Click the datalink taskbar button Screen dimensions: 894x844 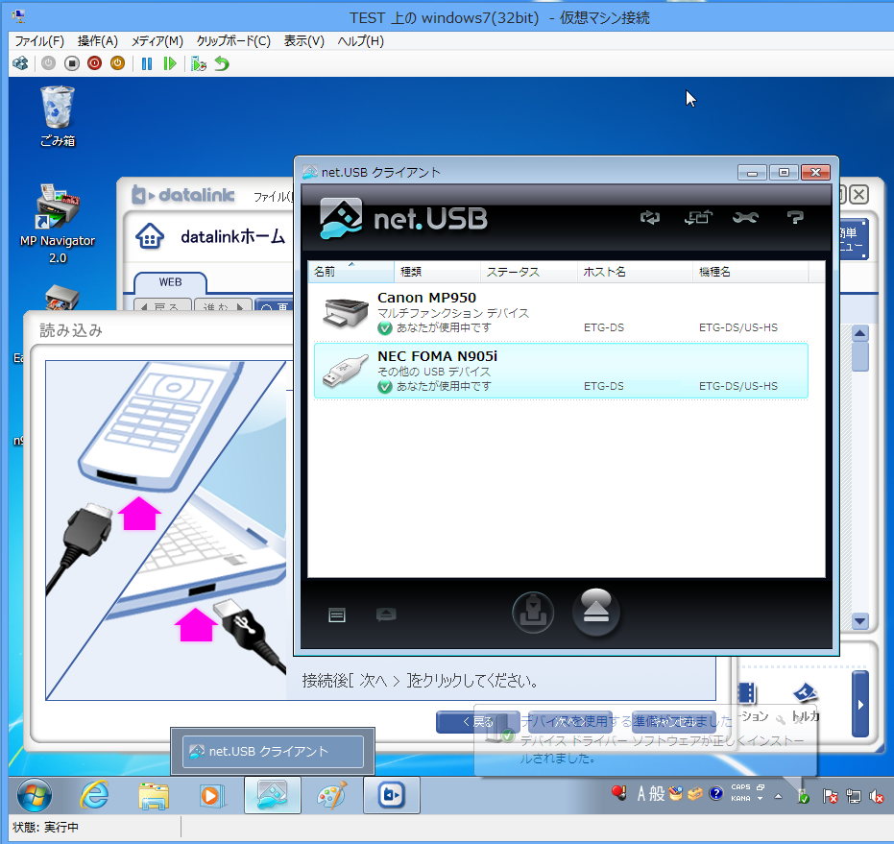392,795
